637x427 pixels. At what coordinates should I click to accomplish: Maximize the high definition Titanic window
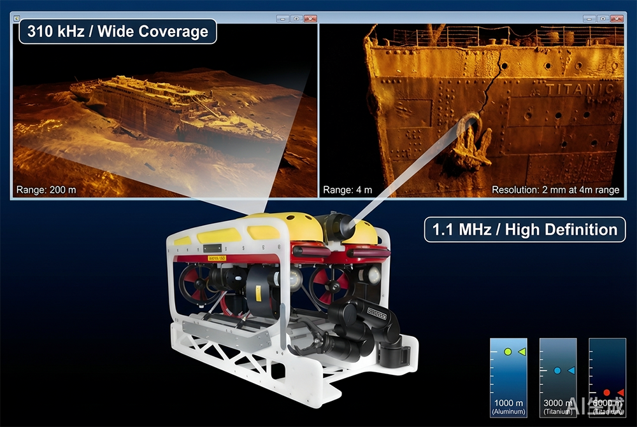604,19
